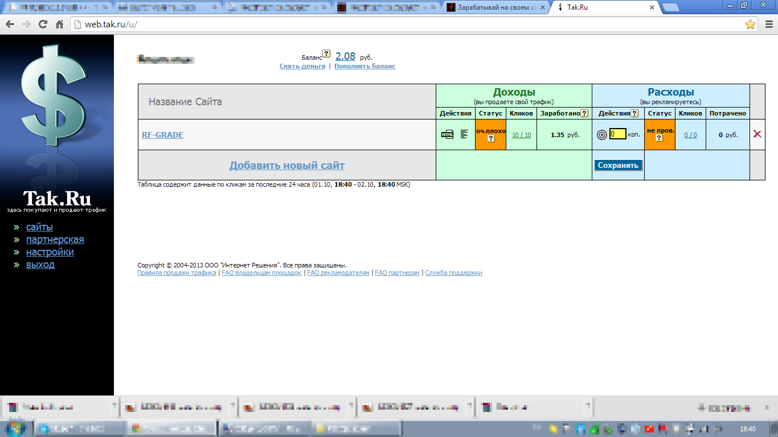The width and height of the screenshot is (778, 437).
Task: Switch to the Зарабатывай на своем browser tab
Action: point(497,7)
